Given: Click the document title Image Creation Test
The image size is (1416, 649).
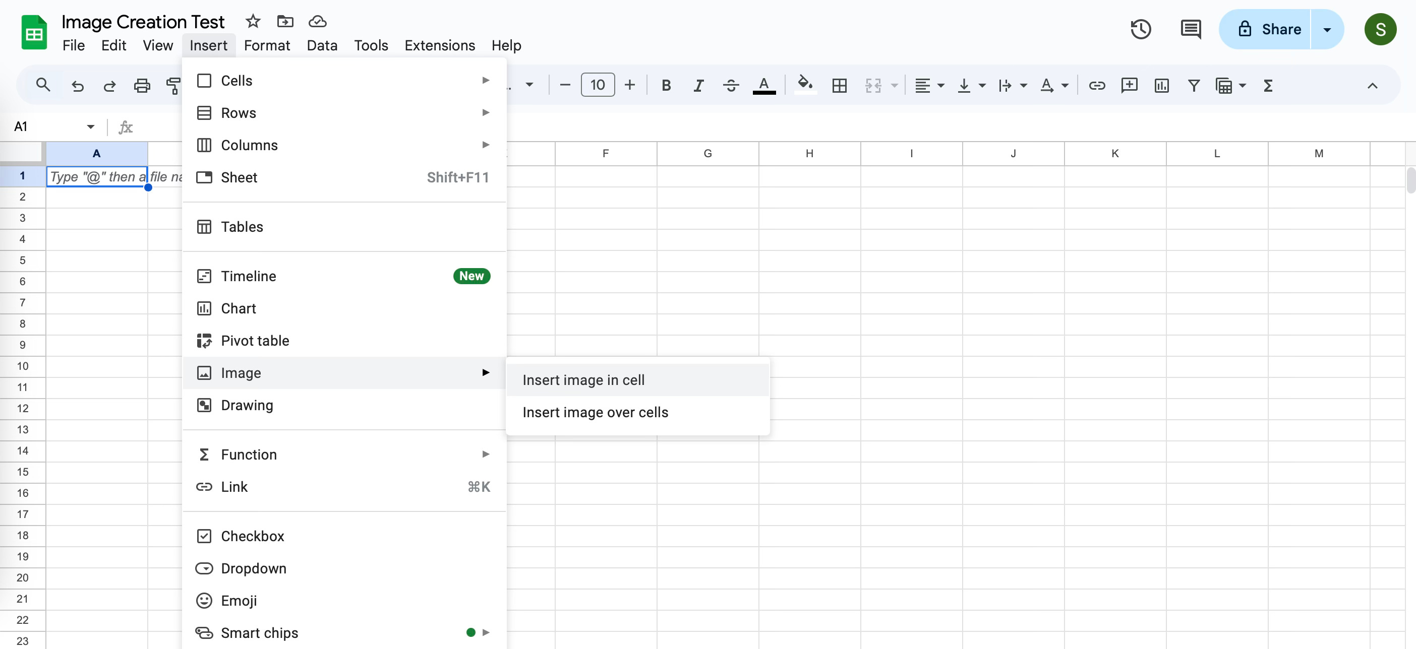Looking at the screenshot, I should (x=143, y=21).
